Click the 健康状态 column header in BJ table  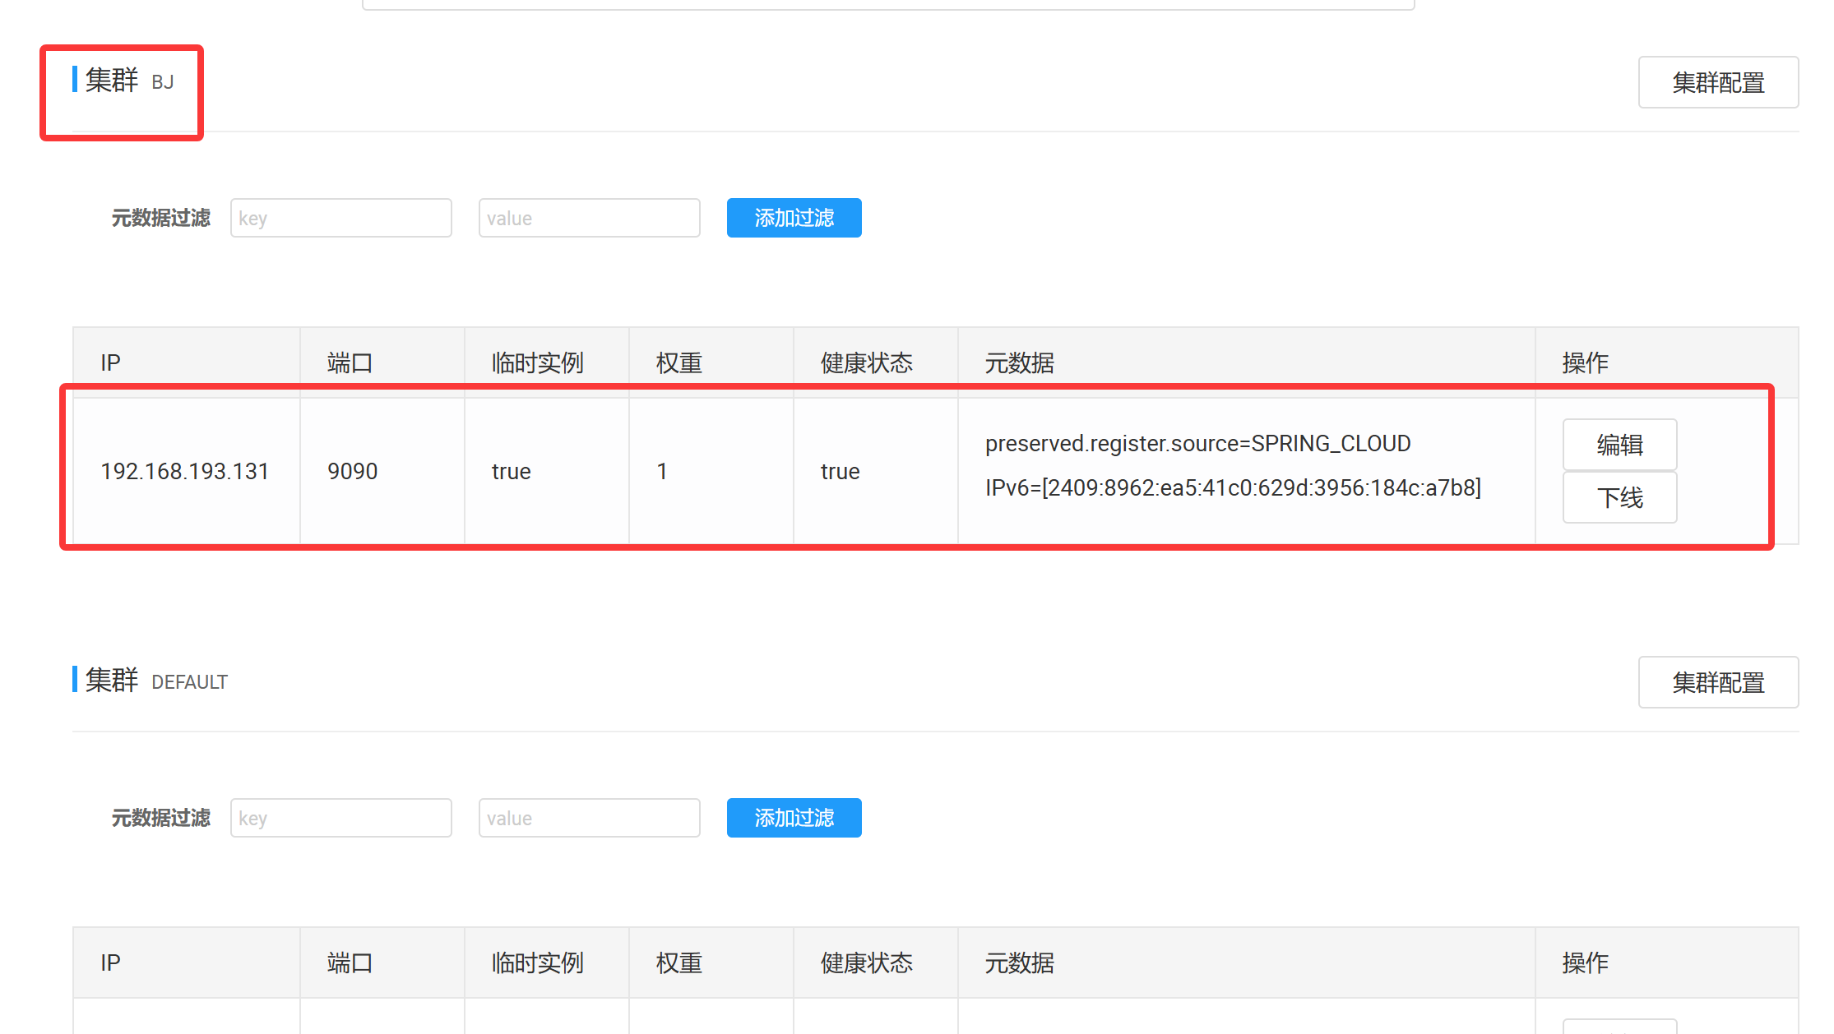tap(866, 362)
